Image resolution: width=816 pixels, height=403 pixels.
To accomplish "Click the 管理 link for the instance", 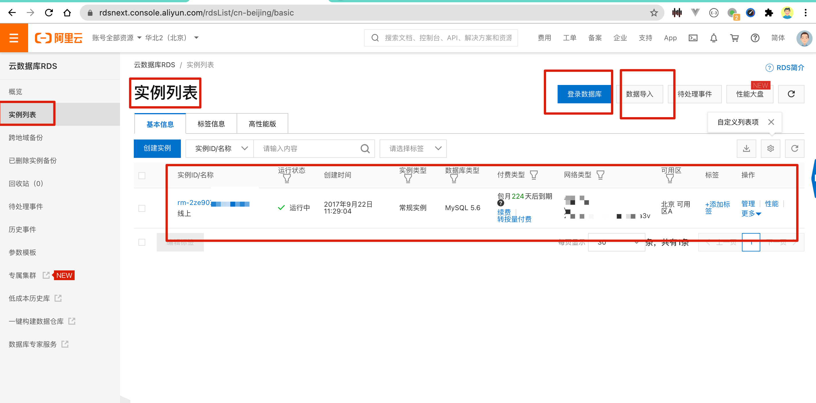I will 748,204.
